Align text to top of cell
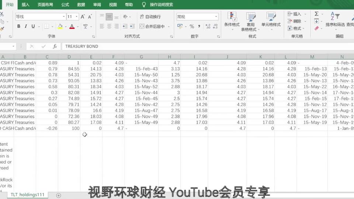Viewport: 354px width, 199px height. 102,17
